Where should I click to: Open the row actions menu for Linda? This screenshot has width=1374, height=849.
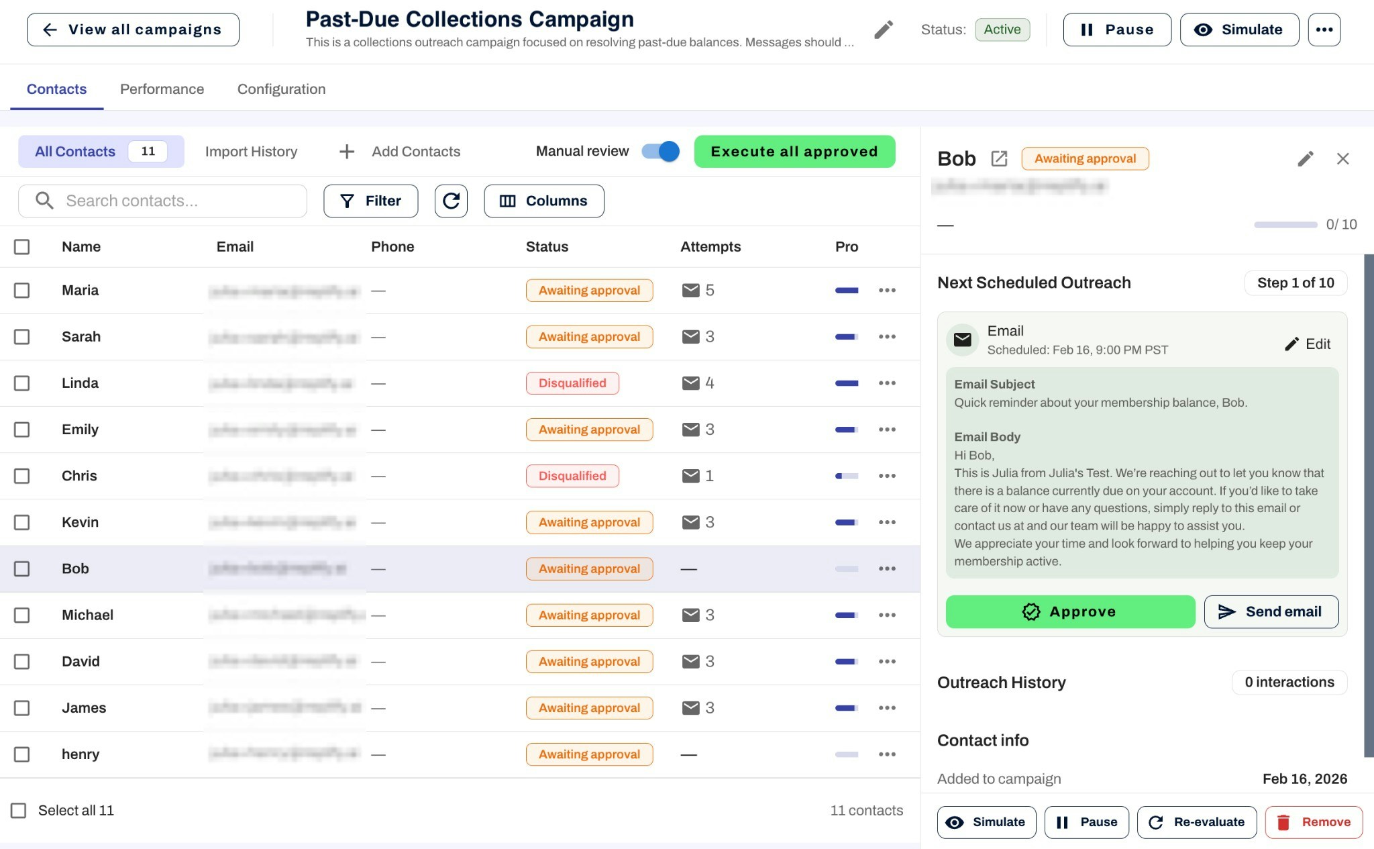pos(887,383)
